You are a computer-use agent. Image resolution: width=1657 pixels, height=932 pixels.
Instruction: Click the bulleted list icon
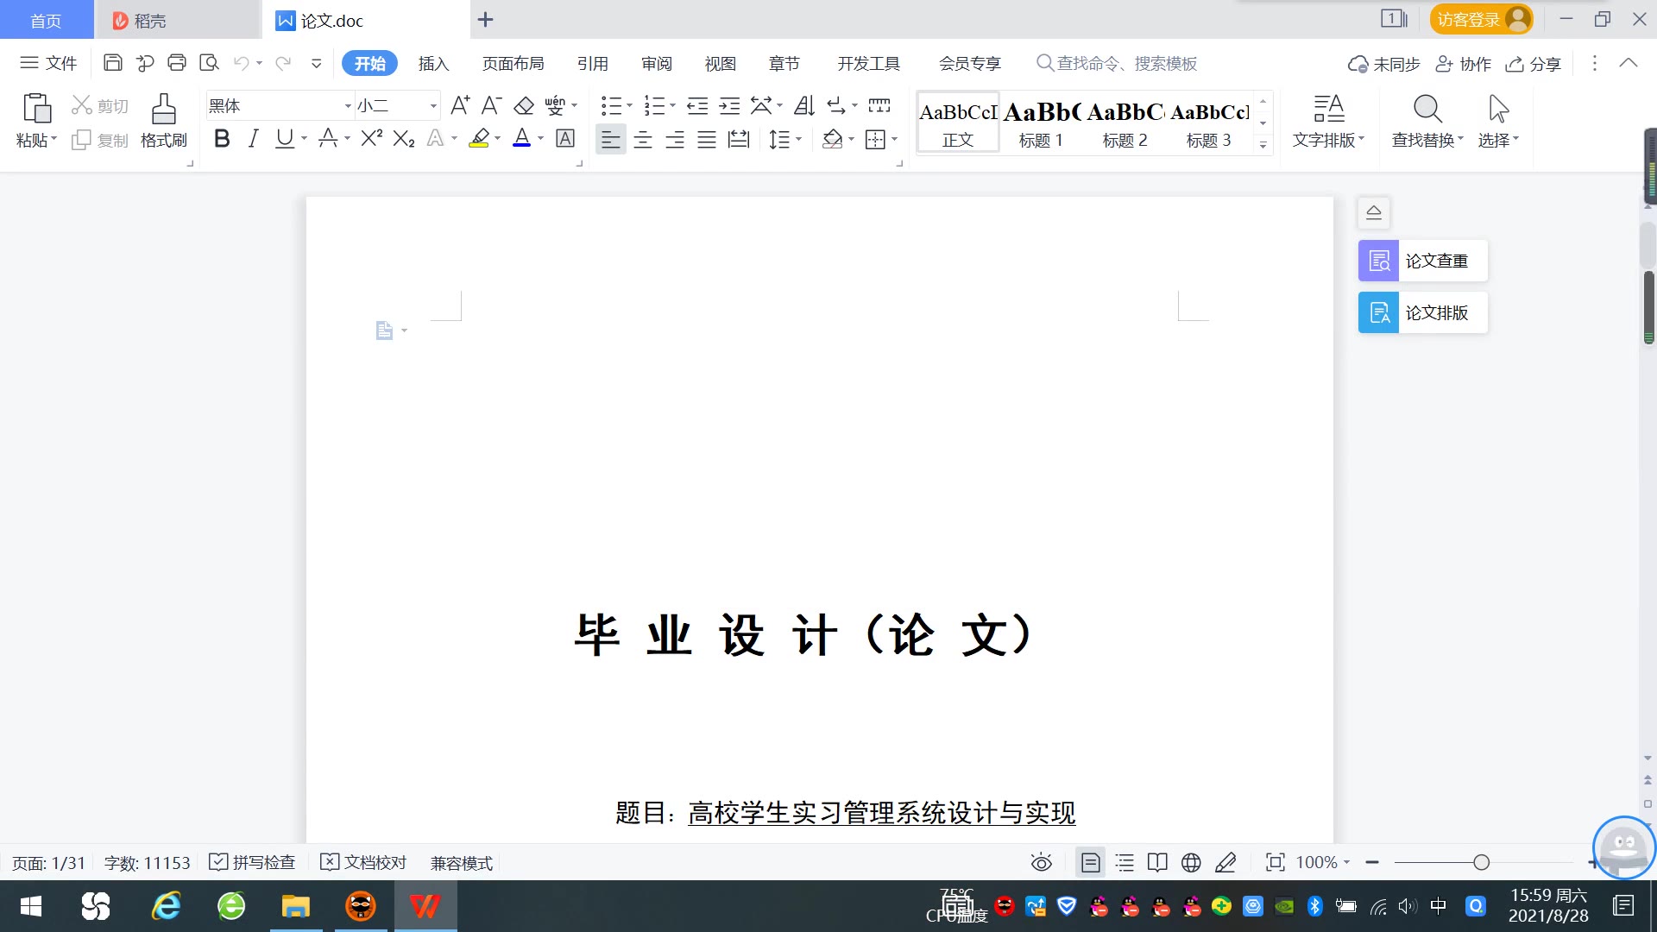coord(611,106)
